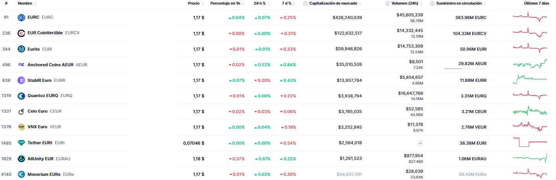Image resolution: width=556 pixels, height=180 pixels.
Task: Click the StablR Euro logo icon
Action: [x=21, y=80]
